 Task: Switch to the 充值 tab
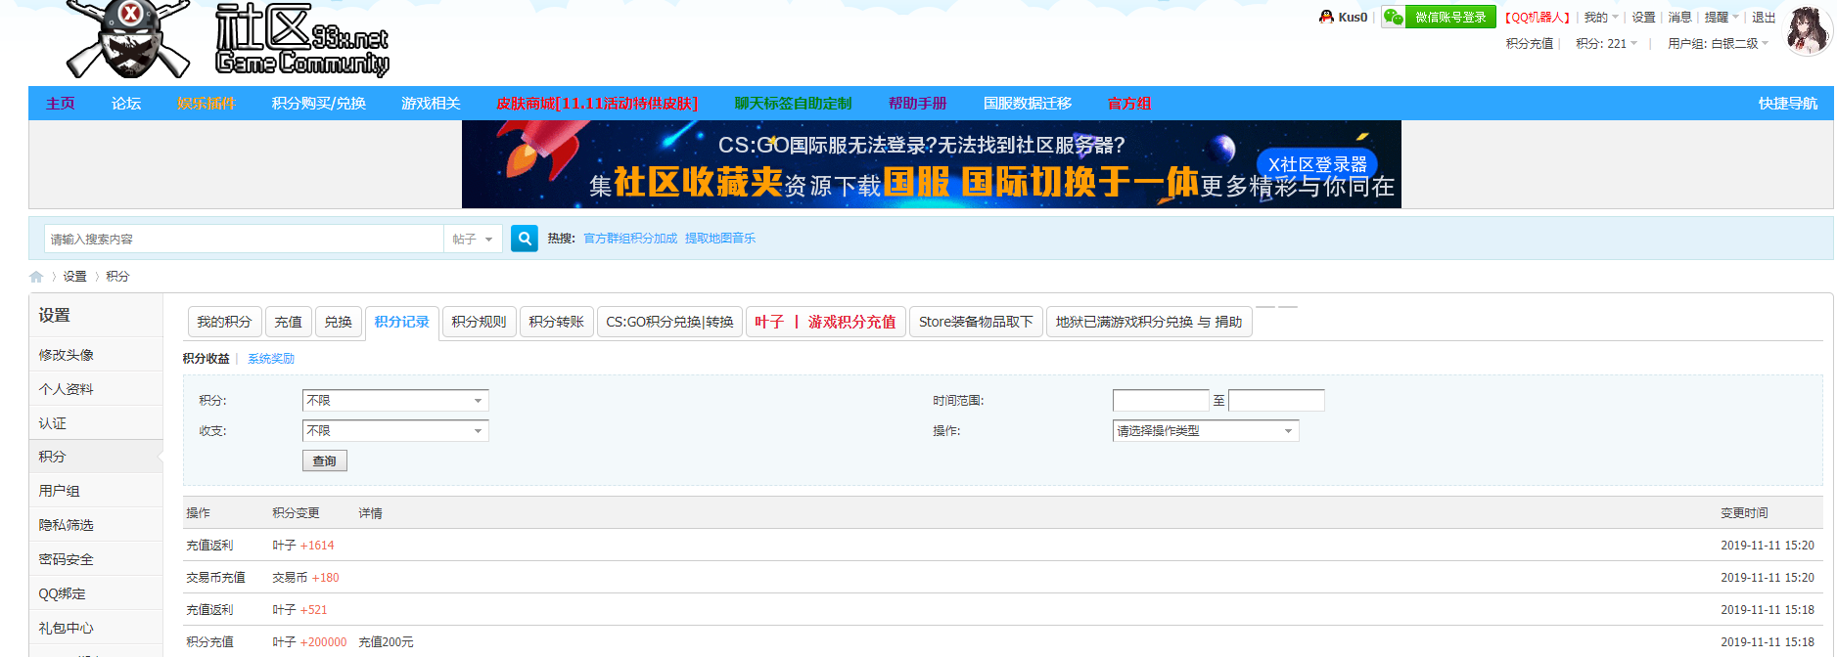tap(288, 322)
